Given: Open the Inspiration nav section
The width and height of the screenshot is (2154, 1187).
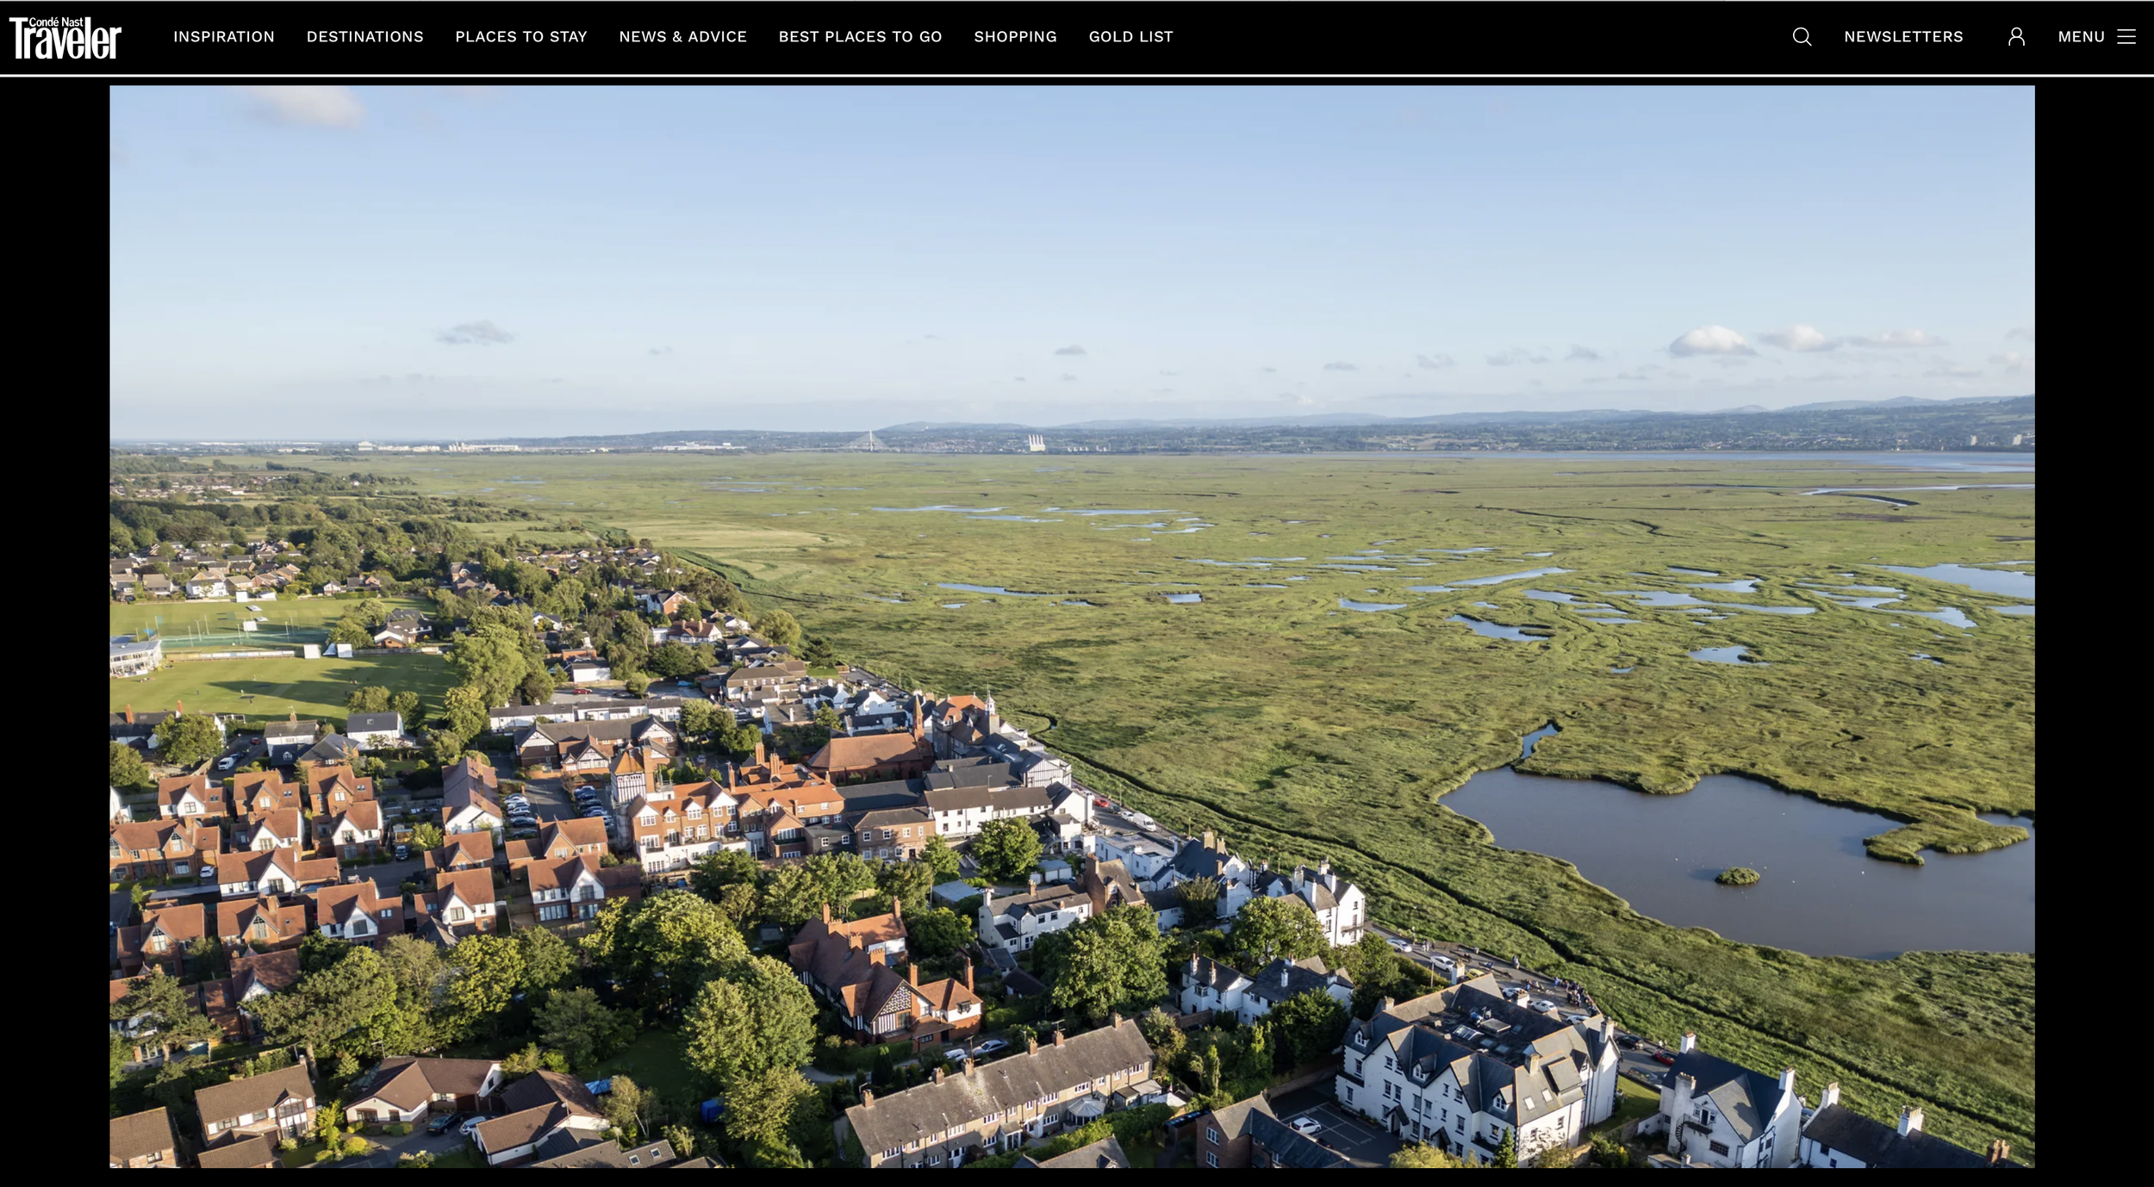Looking at the screenshot, I should click(x=224, y=37).
